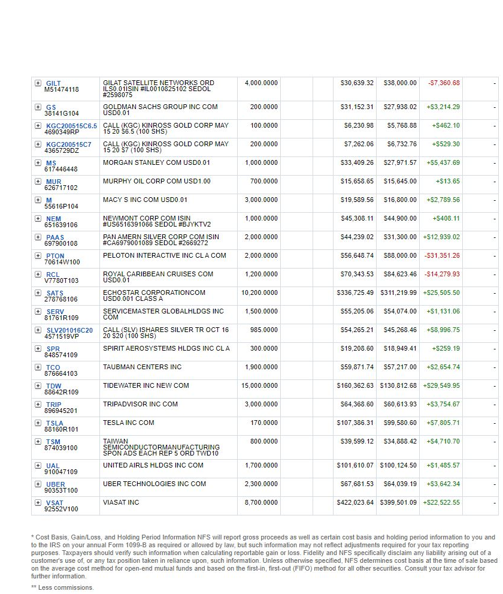Open the GILT ticker link
This screenshot has width=503, height=594.
(53, 83)
